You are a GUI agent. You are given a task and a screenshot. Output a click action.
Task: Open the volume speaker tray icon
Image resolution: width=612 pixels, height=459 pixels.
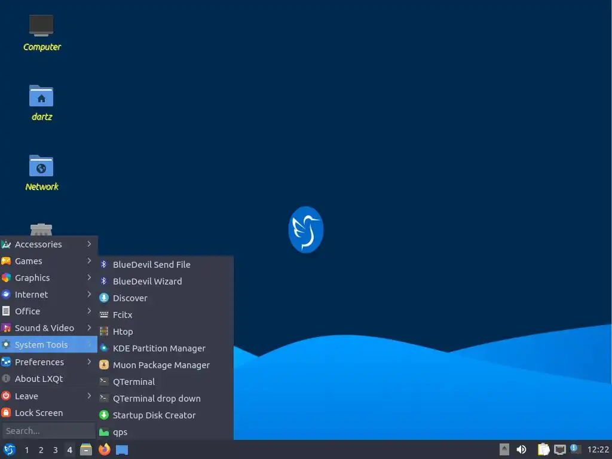[521, 450]
